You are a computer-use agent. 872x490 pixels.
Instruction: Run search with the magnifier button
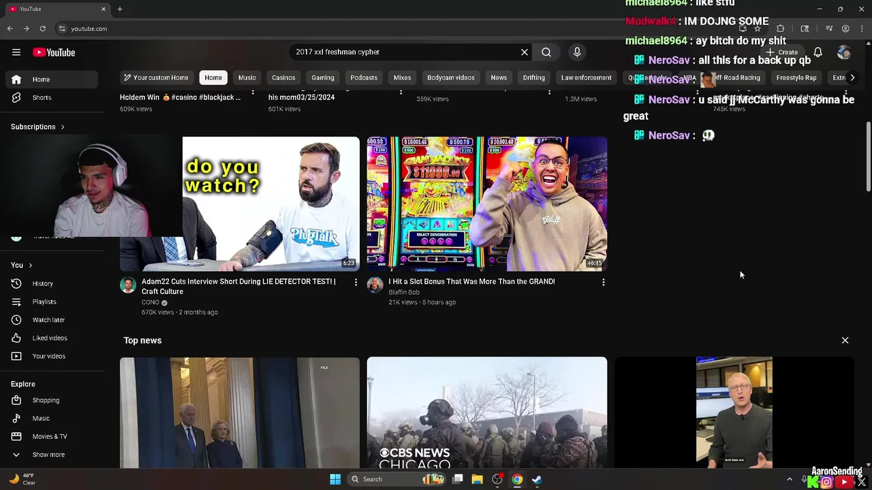click(x=546, y=52)
